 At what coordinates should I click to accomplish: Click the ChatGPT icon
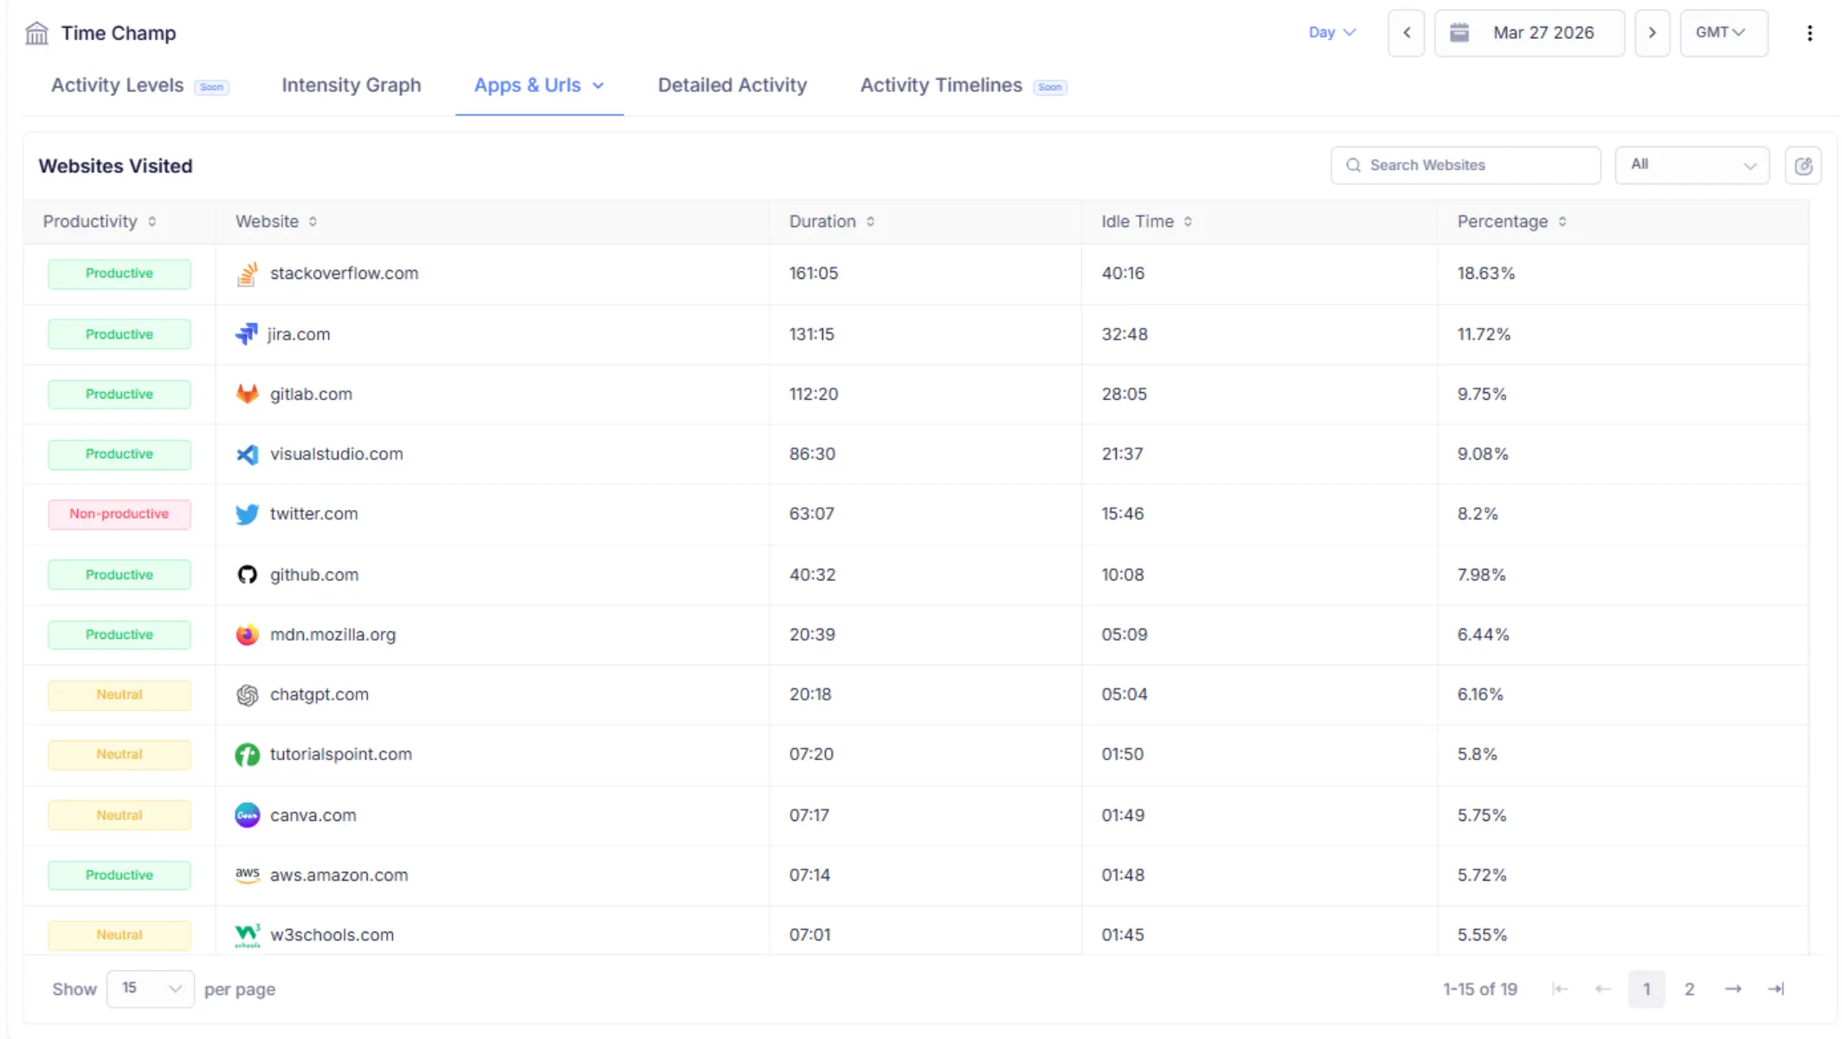[x=247, y=694]
